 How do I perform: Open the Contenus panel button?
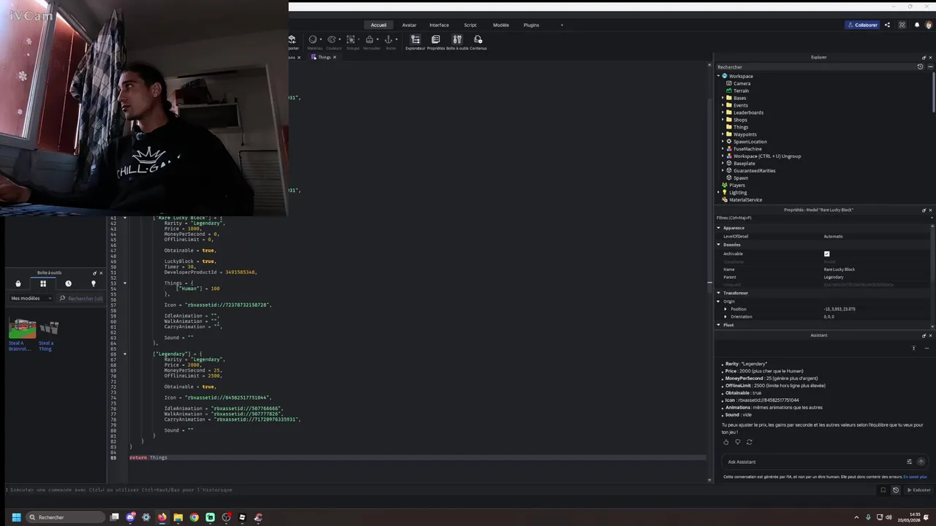pos(478,42)
